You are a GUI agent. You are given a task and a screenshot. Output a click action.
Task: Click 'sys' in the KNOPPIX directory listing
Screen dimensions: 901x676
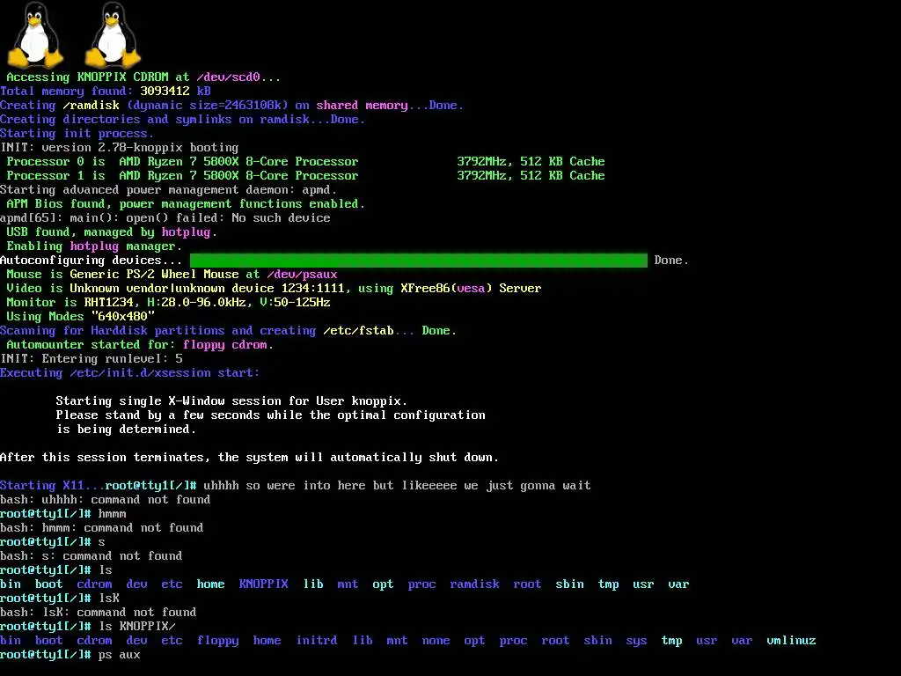(636, 641)
